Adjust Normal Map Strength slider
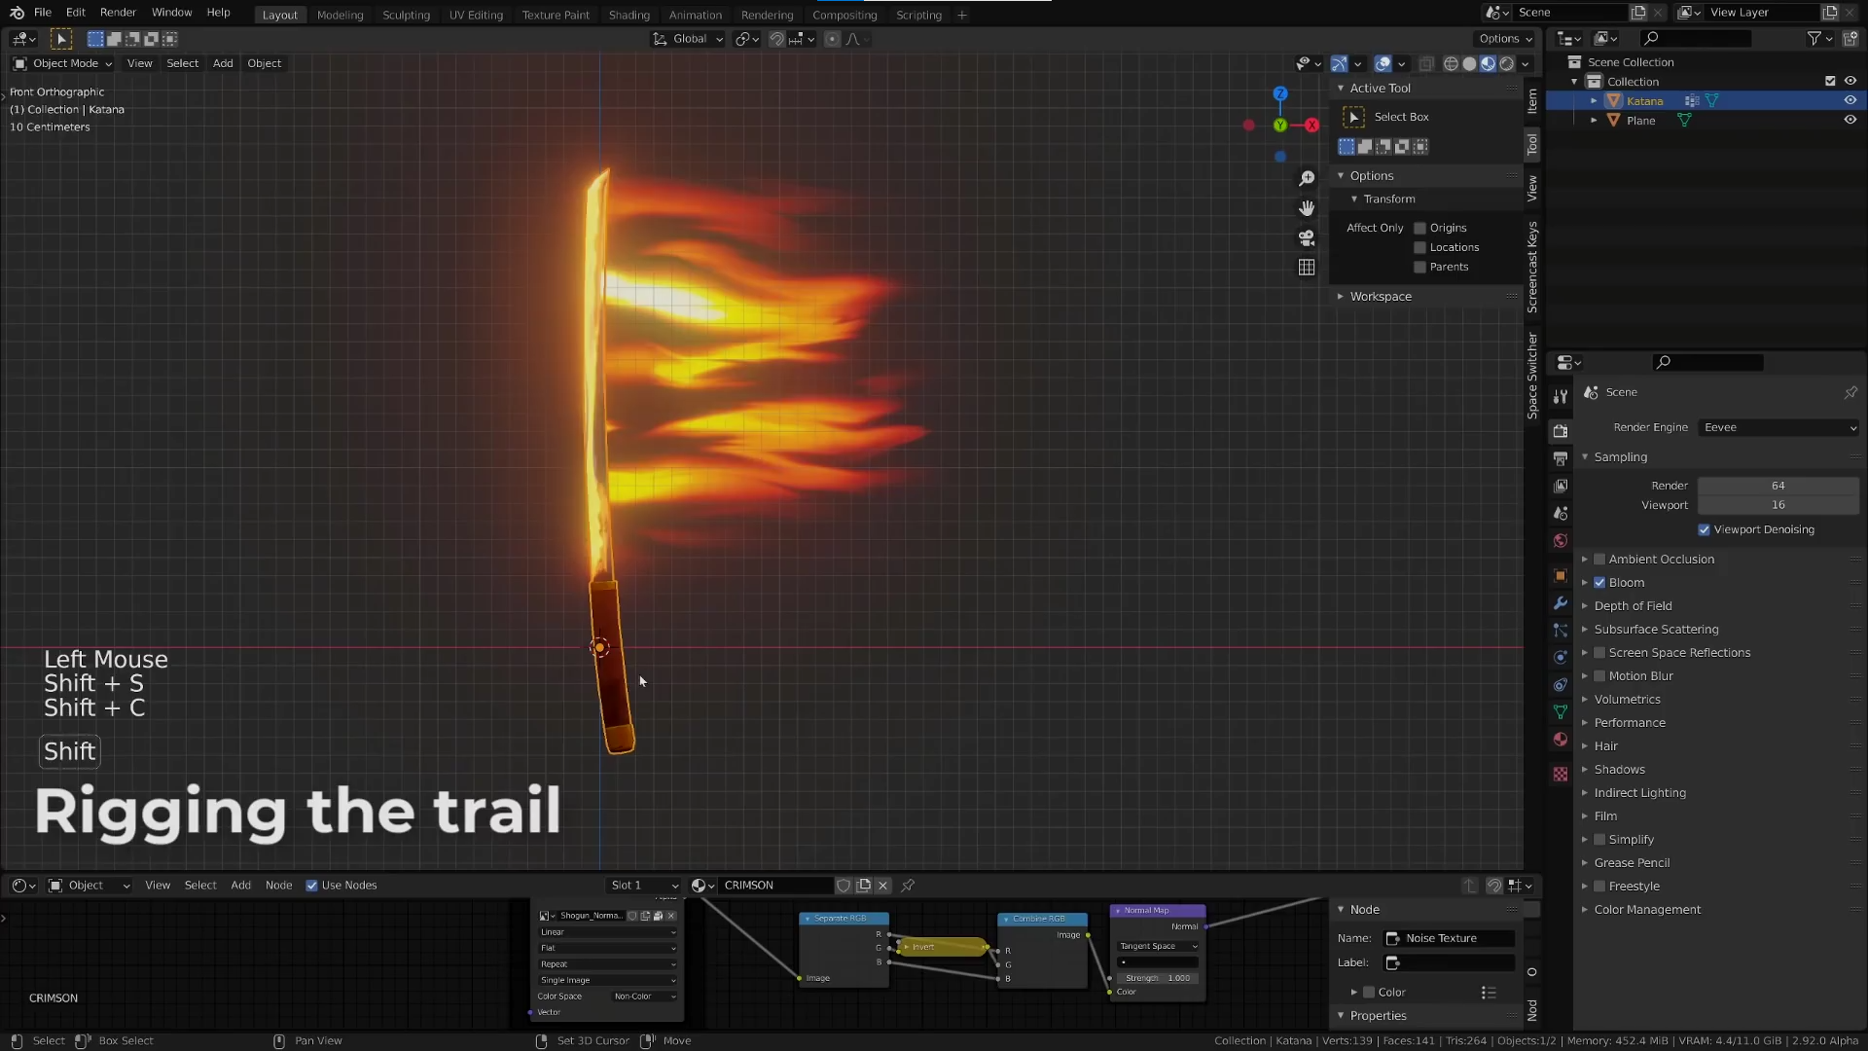This screenshot has width=1868, height=1051. point(1157,979)
